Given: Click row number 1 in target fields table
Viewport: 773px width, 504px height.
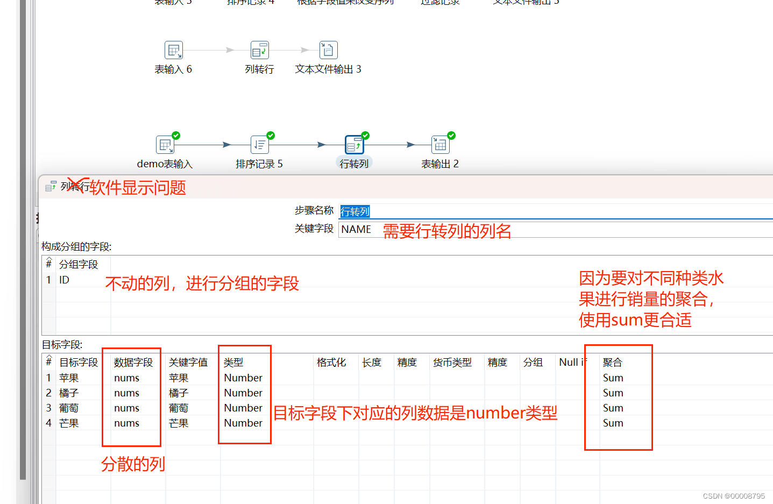Looking at the screenshot, I should point(48,378).
